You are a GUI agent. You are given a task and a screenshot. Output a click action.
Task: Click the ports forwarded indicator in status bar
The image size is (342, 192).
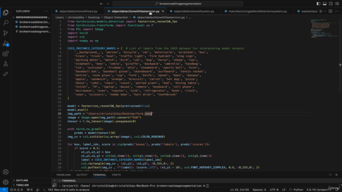coord(29,190)
